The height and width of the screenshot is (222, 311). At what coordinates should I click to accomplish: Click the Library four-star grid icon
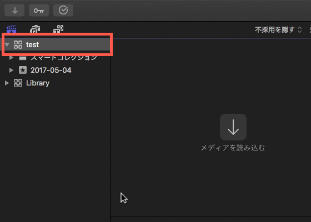18,83
